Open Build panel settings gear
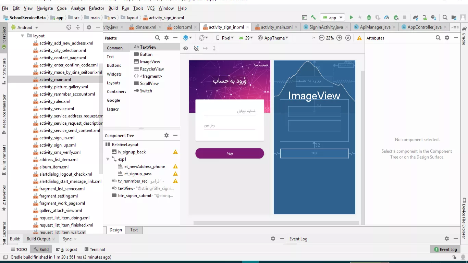 (273, 239)
